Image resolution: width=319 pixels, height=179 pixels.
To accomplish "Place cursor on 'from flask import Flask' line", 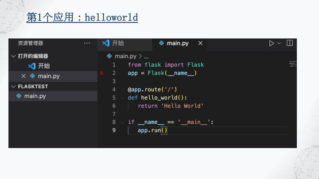I will pyautogui.click(x=166, y=65).
